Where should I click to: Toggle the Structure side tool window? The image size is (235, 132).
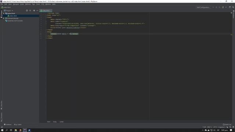(1, 117)
